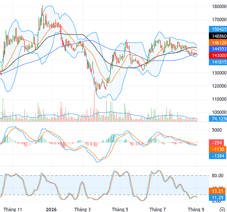
Task: Click the Tháng 9 time axis label
Action: (196, 210)
